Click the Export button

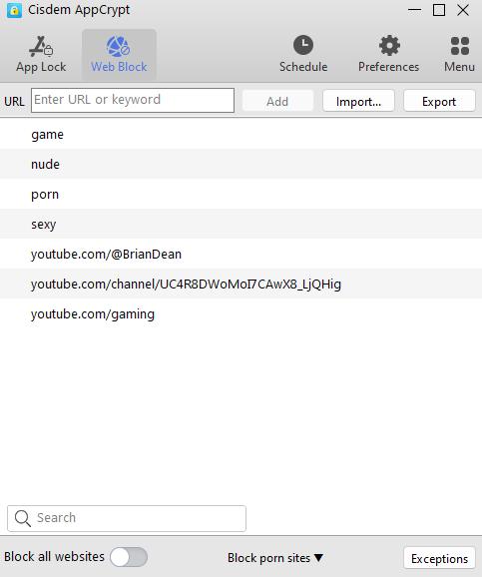click(x=439, y=101)
